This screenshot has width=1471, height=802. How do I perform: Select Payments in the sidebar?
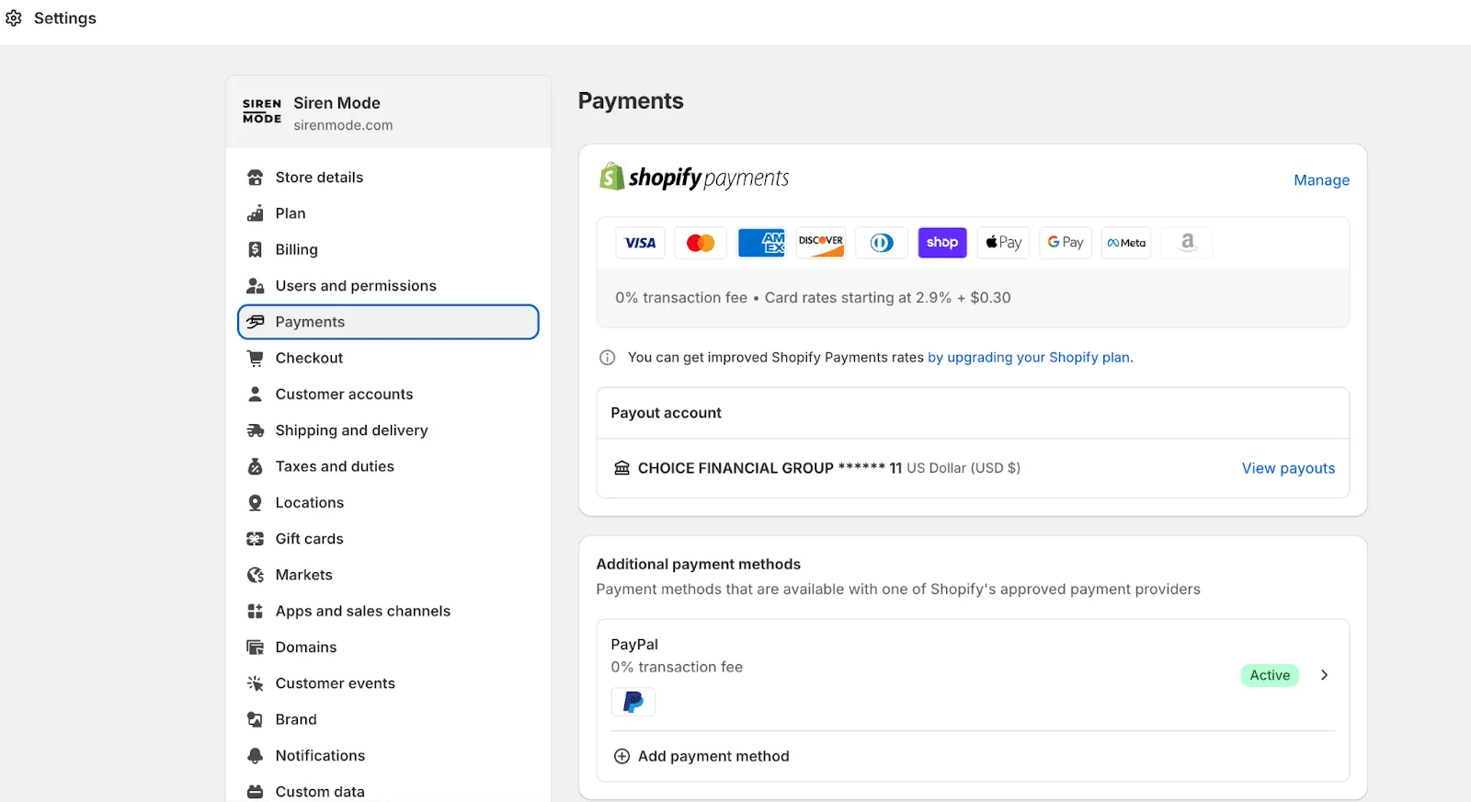[388, 322]
